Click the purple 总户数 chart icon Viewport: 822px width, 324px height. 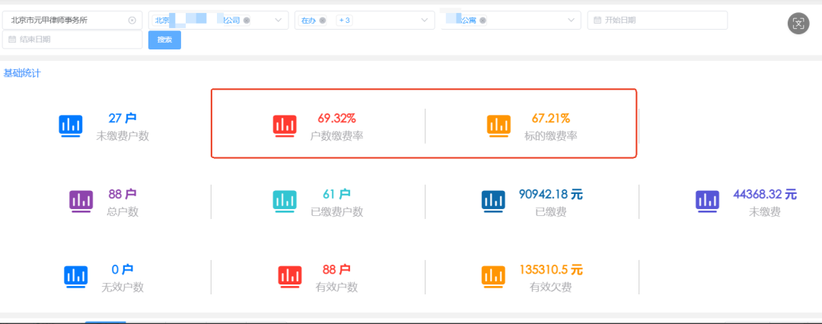pos(81,200)
